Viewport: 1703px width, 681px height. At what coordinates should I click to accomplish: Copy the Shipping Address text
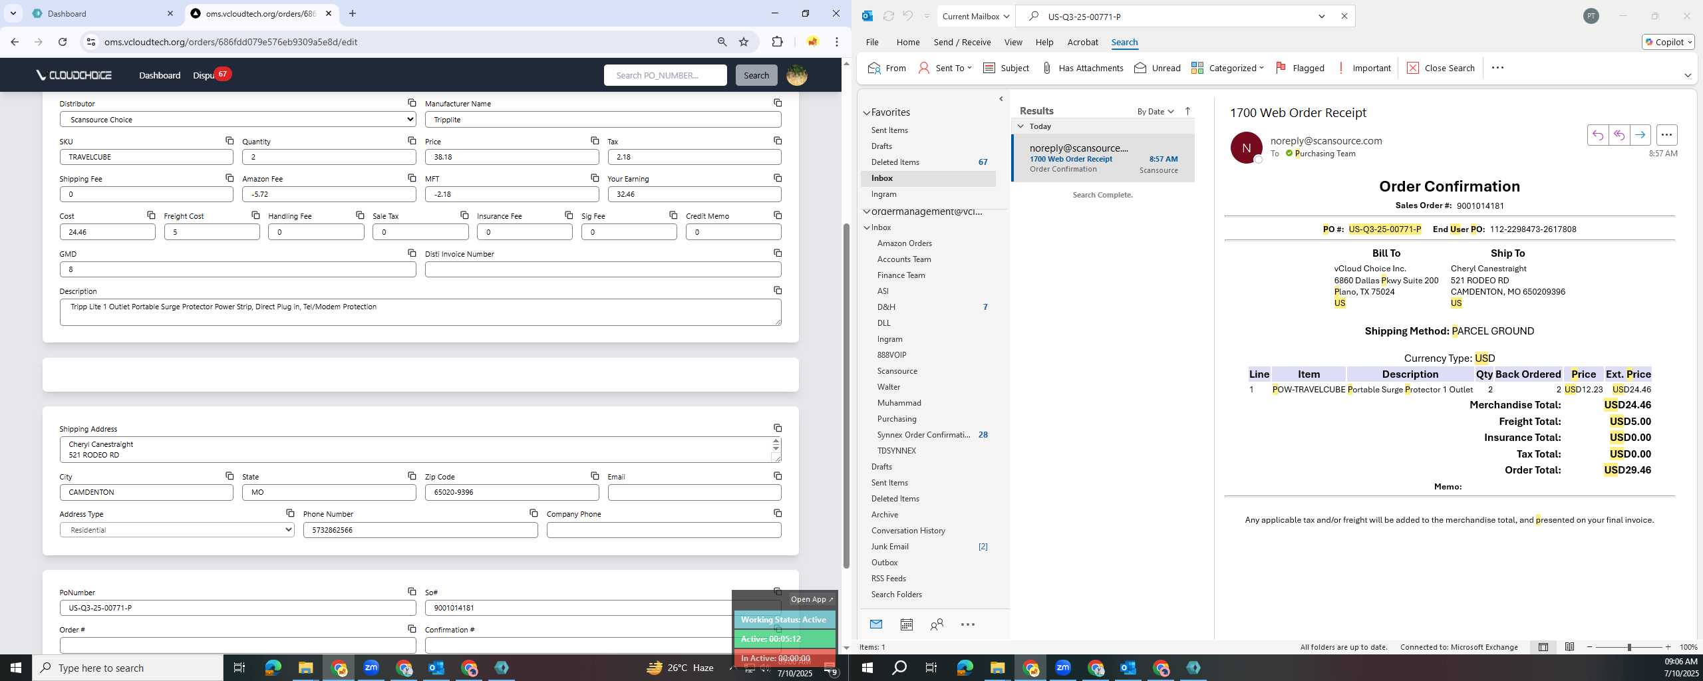tap(778, 428)
